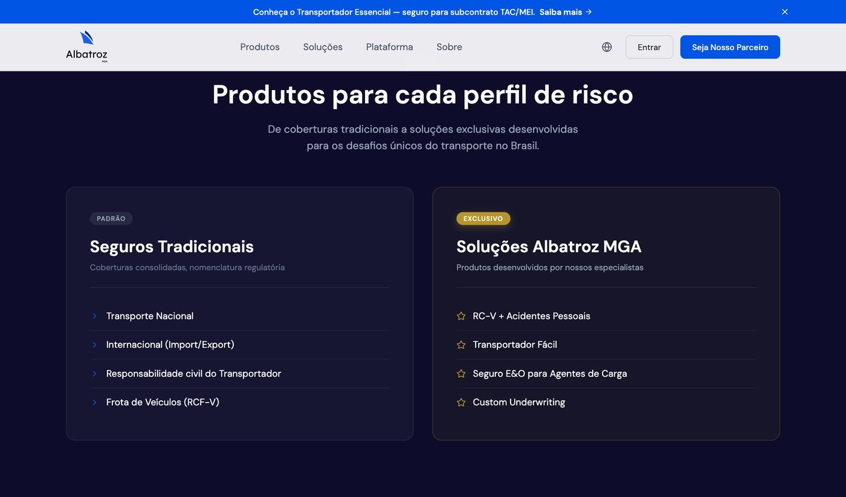846x497 pixels.
Task: Open Seguro E&O para Agentes de Carga
Action: (x=606, y=374)
